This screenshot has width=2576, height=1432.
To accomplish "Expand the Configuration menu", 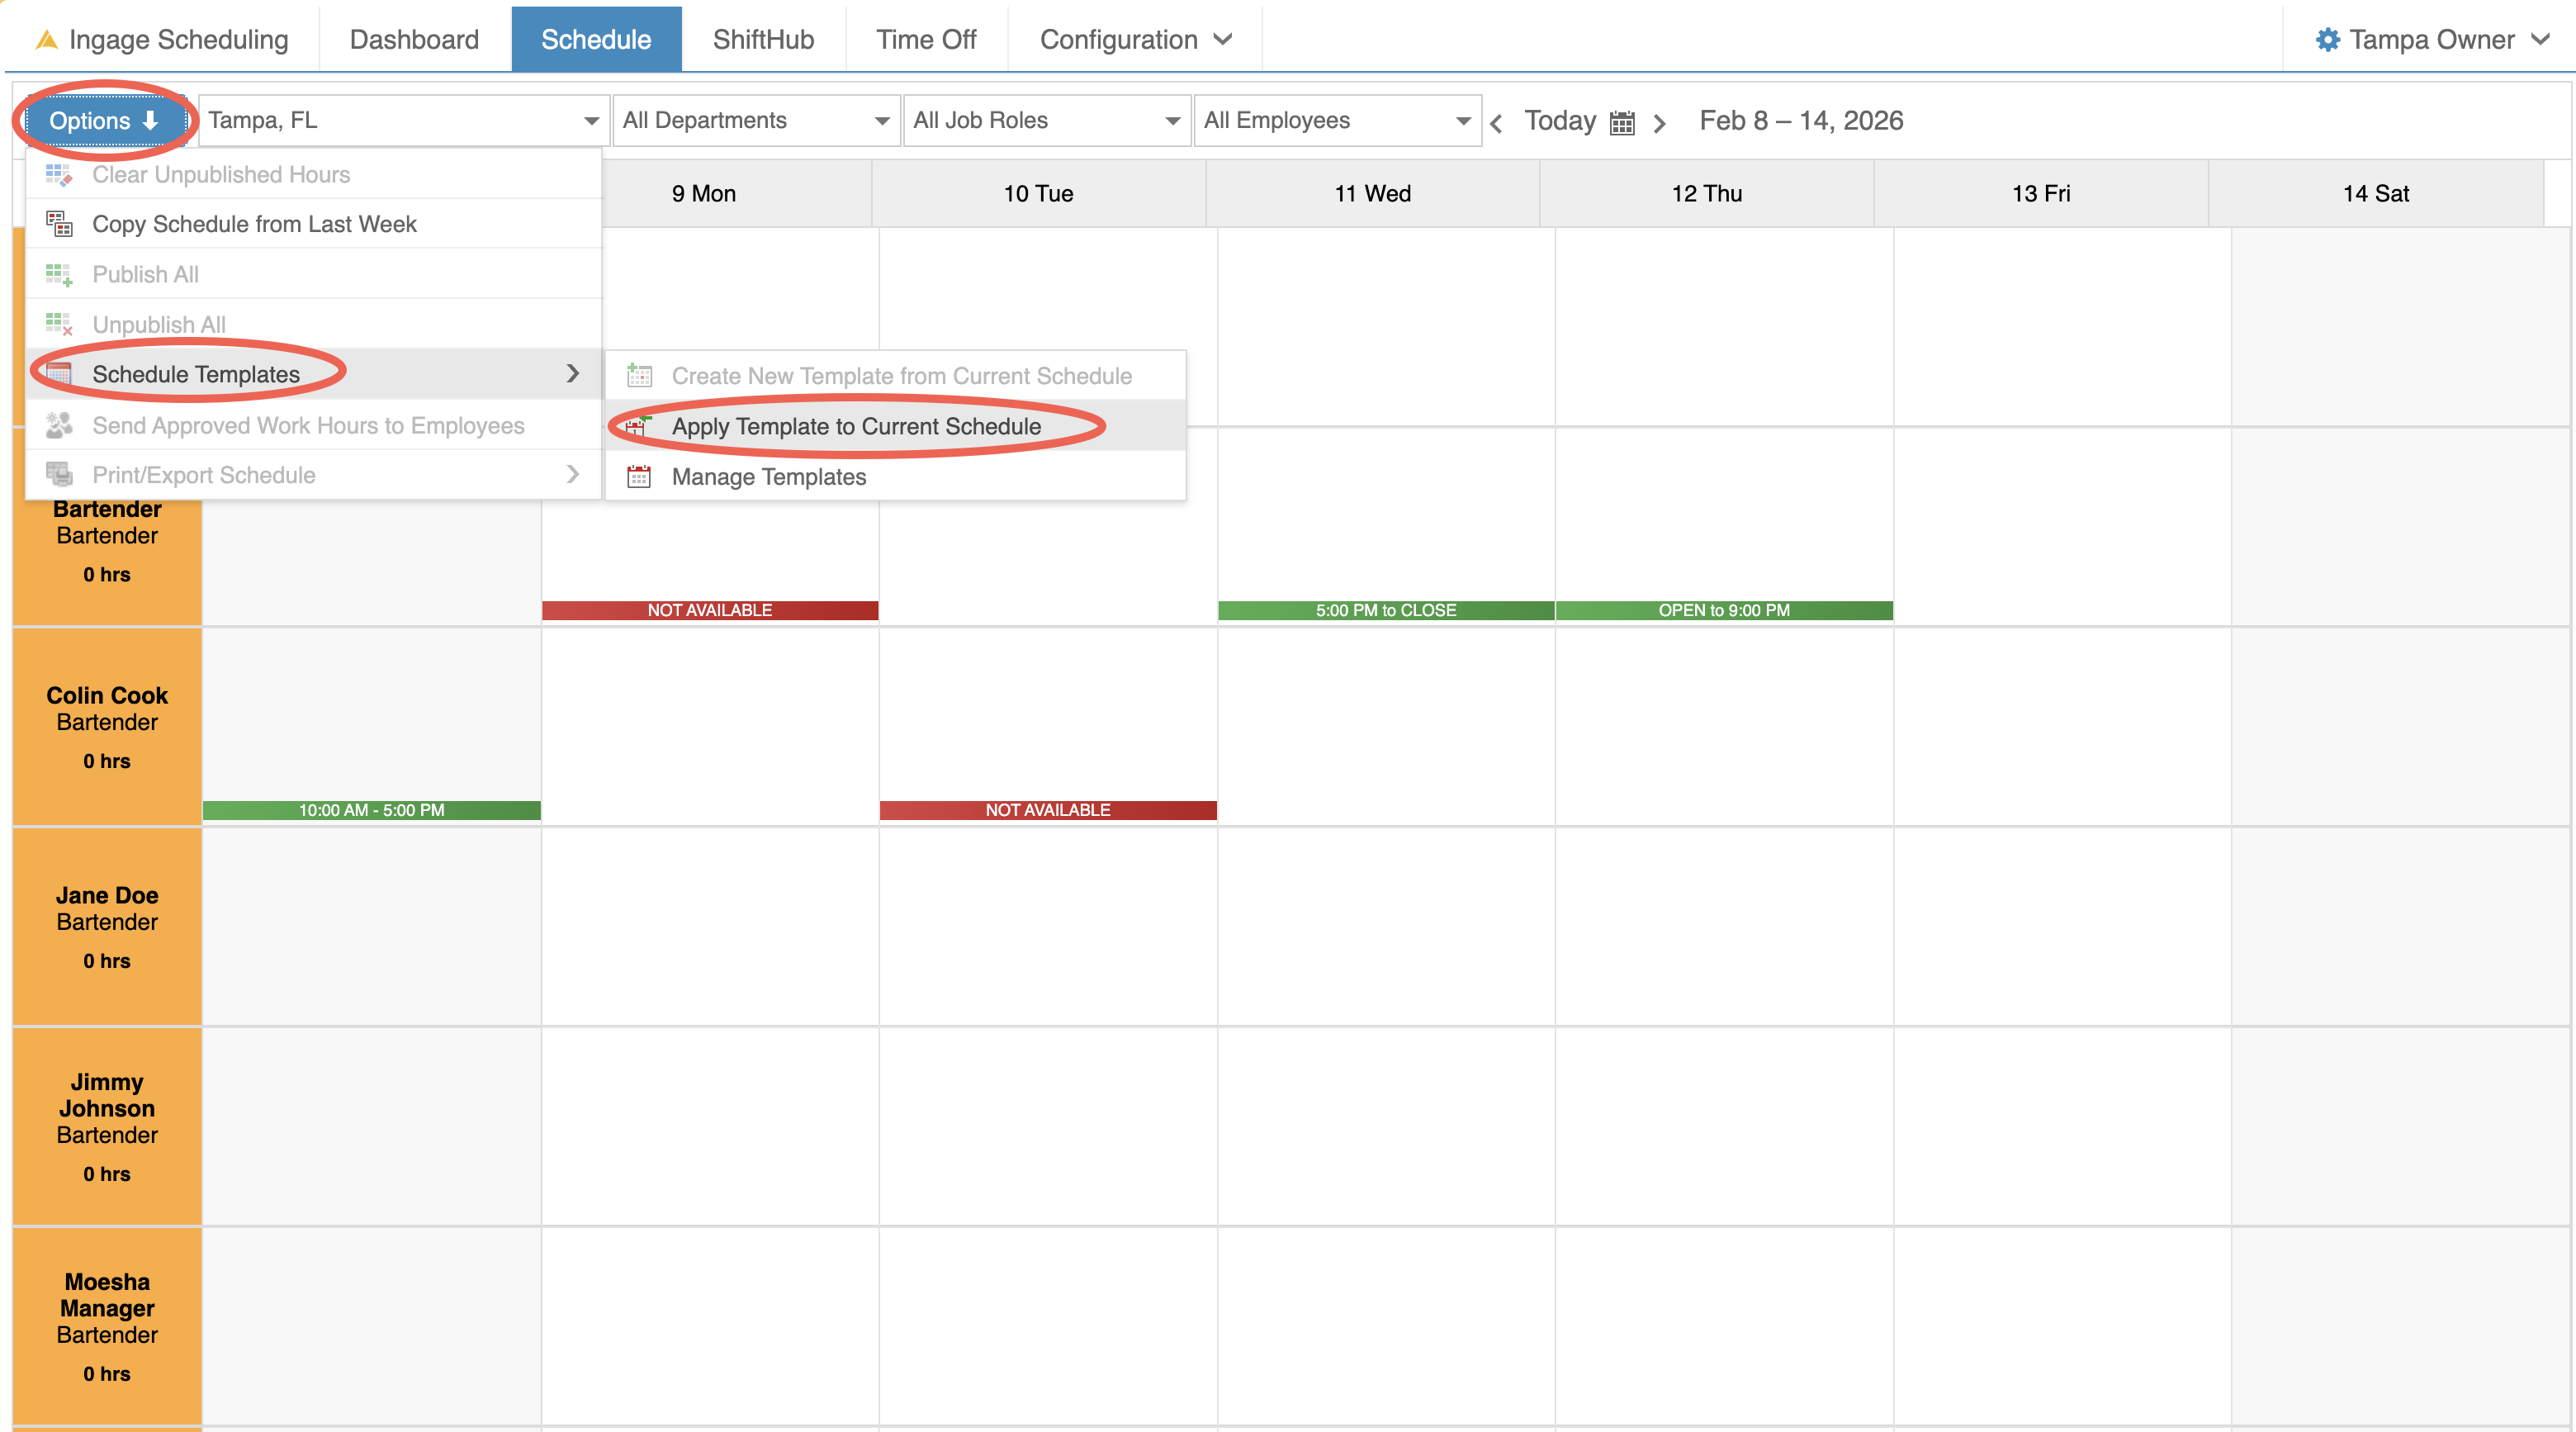I will pyautogui.click(x=1134, y=40).
